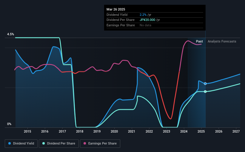Click the 0% y-axis label
The width and height of the screenshot is (245, 152).
pyautogui.click(x=9, y=124)
